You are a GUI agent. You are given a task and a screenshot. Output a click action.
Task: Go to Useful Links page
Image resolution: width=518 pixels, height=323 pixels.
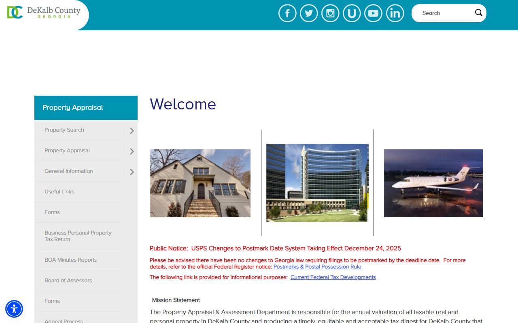[59, 192]
